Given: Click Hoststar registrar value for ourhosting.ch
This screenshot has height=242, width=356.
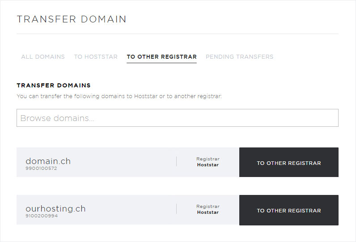Looking at the screenshot, I should coord(208,212).
